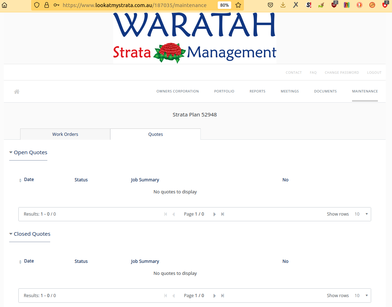Viewport: 392px width, 307px height.
Task: Click 'Page 1 / 0' in Open Quotes pager
Action: (x=194, y=214)
